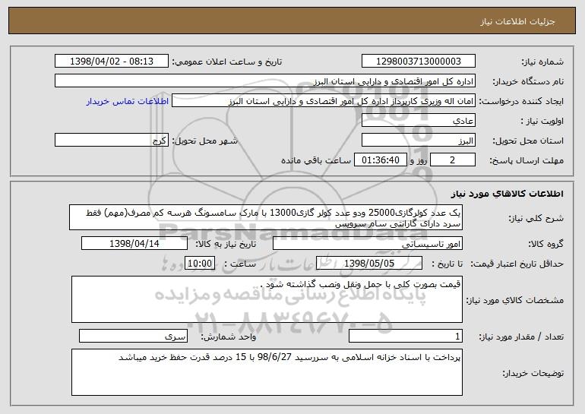The width and height of the screenshot is (585, 414).
Task: Click the need number field 1298003713000003
Action: tap(418, 62)
